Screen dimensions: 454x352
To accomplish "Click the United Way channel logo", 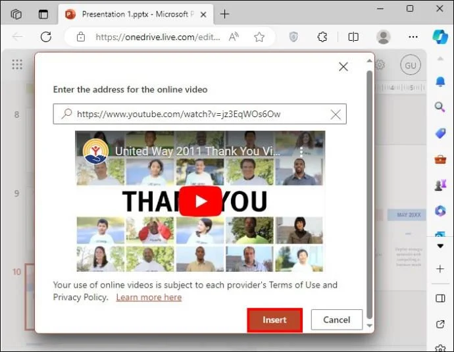I will [95, 151].
